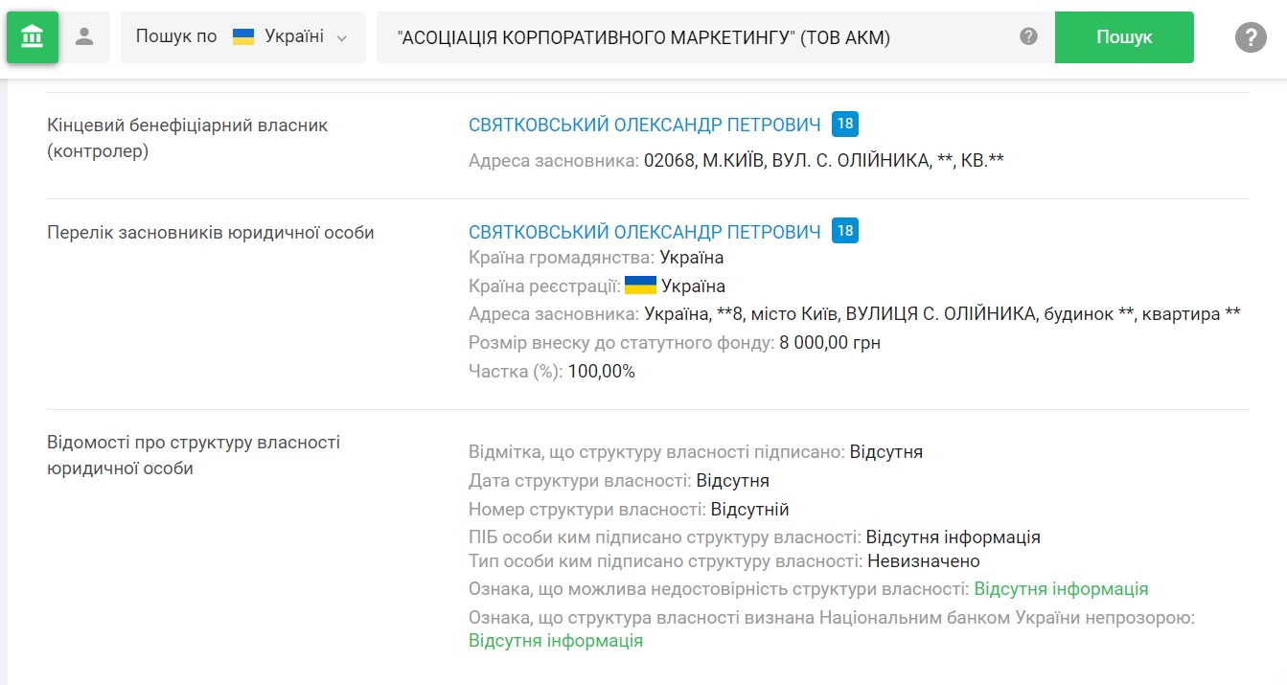The image size is (1287, 685).
Task: Click the Ukraine flag in the search selector
Action: point(243,37)
